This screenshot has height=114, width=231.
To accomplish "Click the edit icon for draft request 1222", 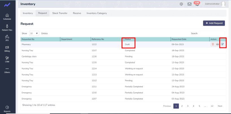I will point(223,44).
